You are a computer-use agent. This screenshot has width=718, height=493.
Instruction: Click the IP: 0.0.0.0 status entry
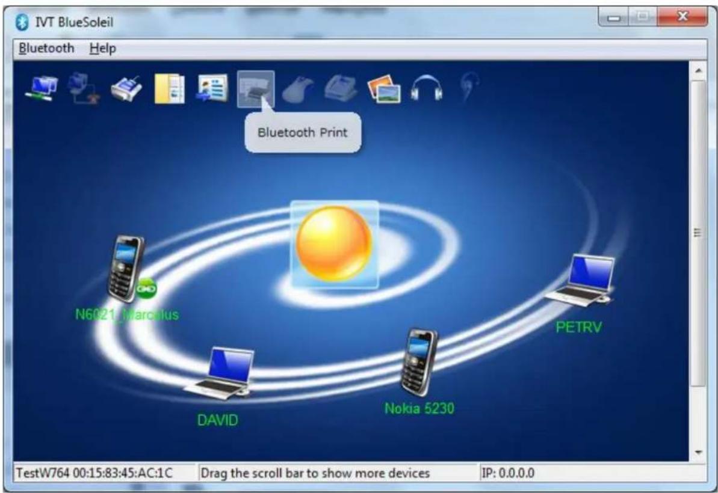pos(507,473)
